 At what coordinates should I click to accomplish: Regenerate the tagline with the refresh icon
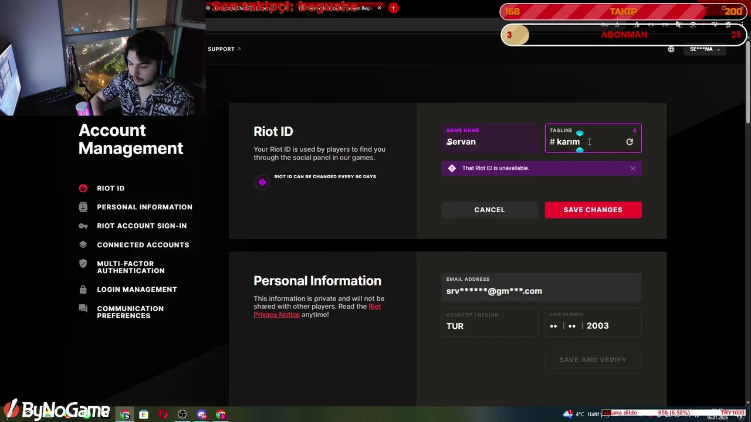coord(630,142)
